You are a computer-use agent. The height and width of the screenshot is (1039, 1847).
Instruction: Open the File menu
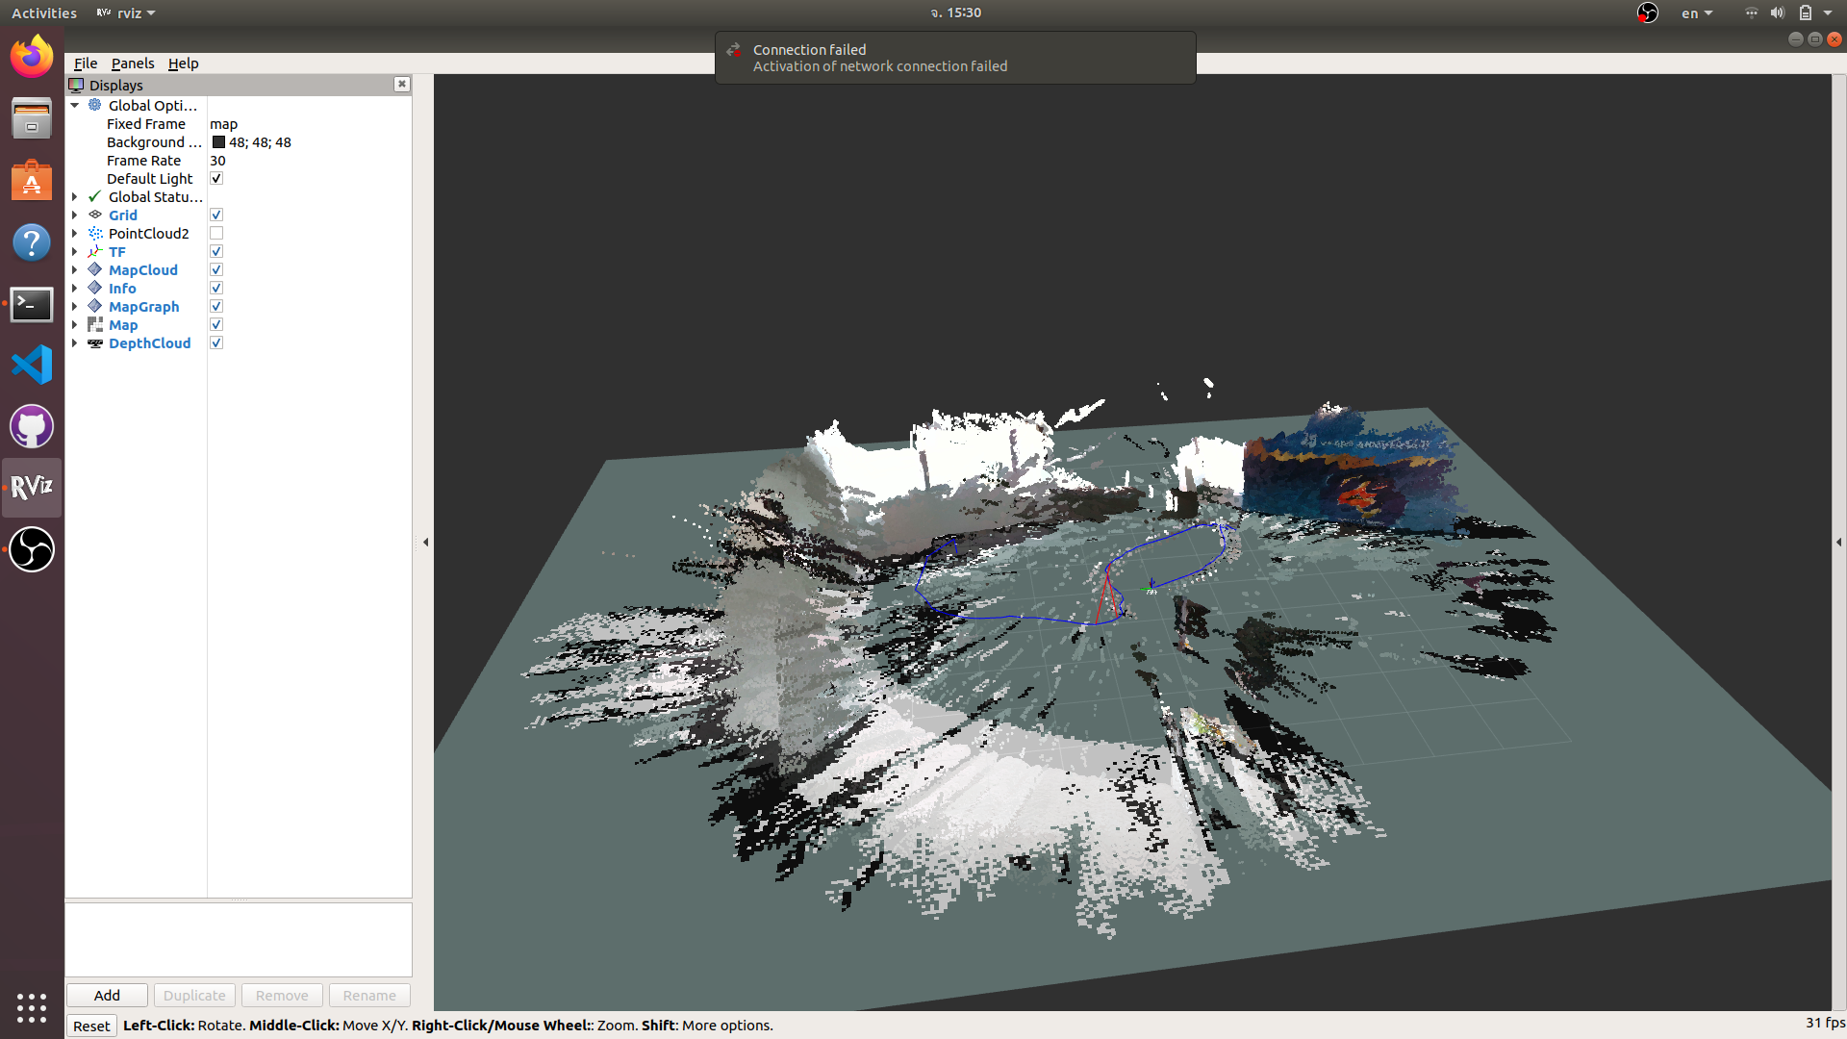point(86,63)
